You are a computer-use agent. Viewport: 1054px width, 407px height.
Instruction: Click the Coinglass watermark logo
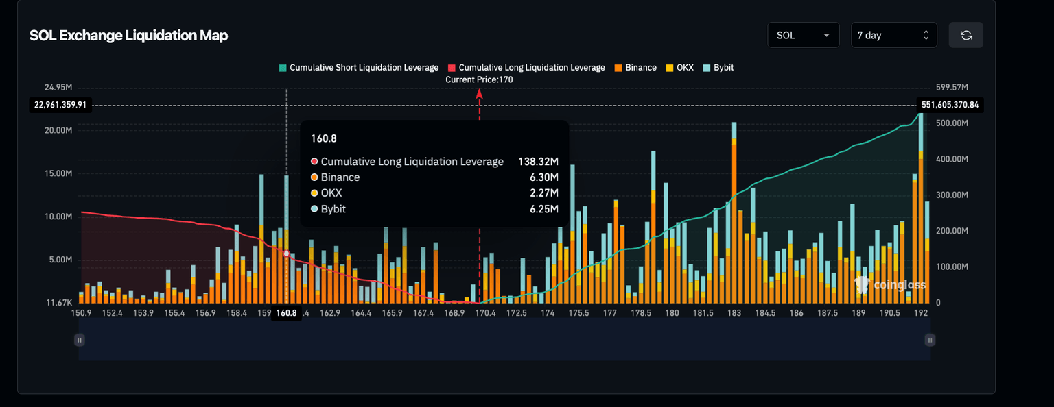click(891, 284)
